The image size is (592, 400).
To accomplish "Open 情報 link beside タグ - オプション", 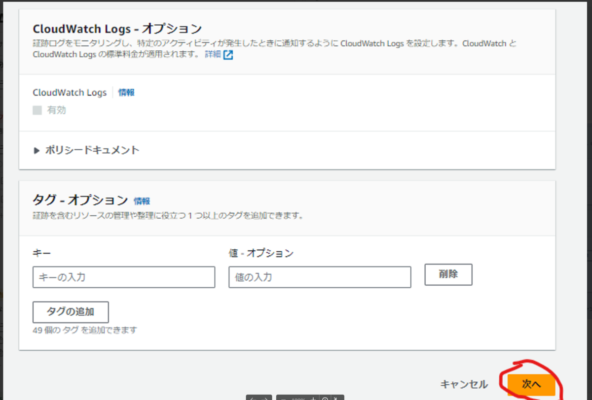I will point(142,201).
